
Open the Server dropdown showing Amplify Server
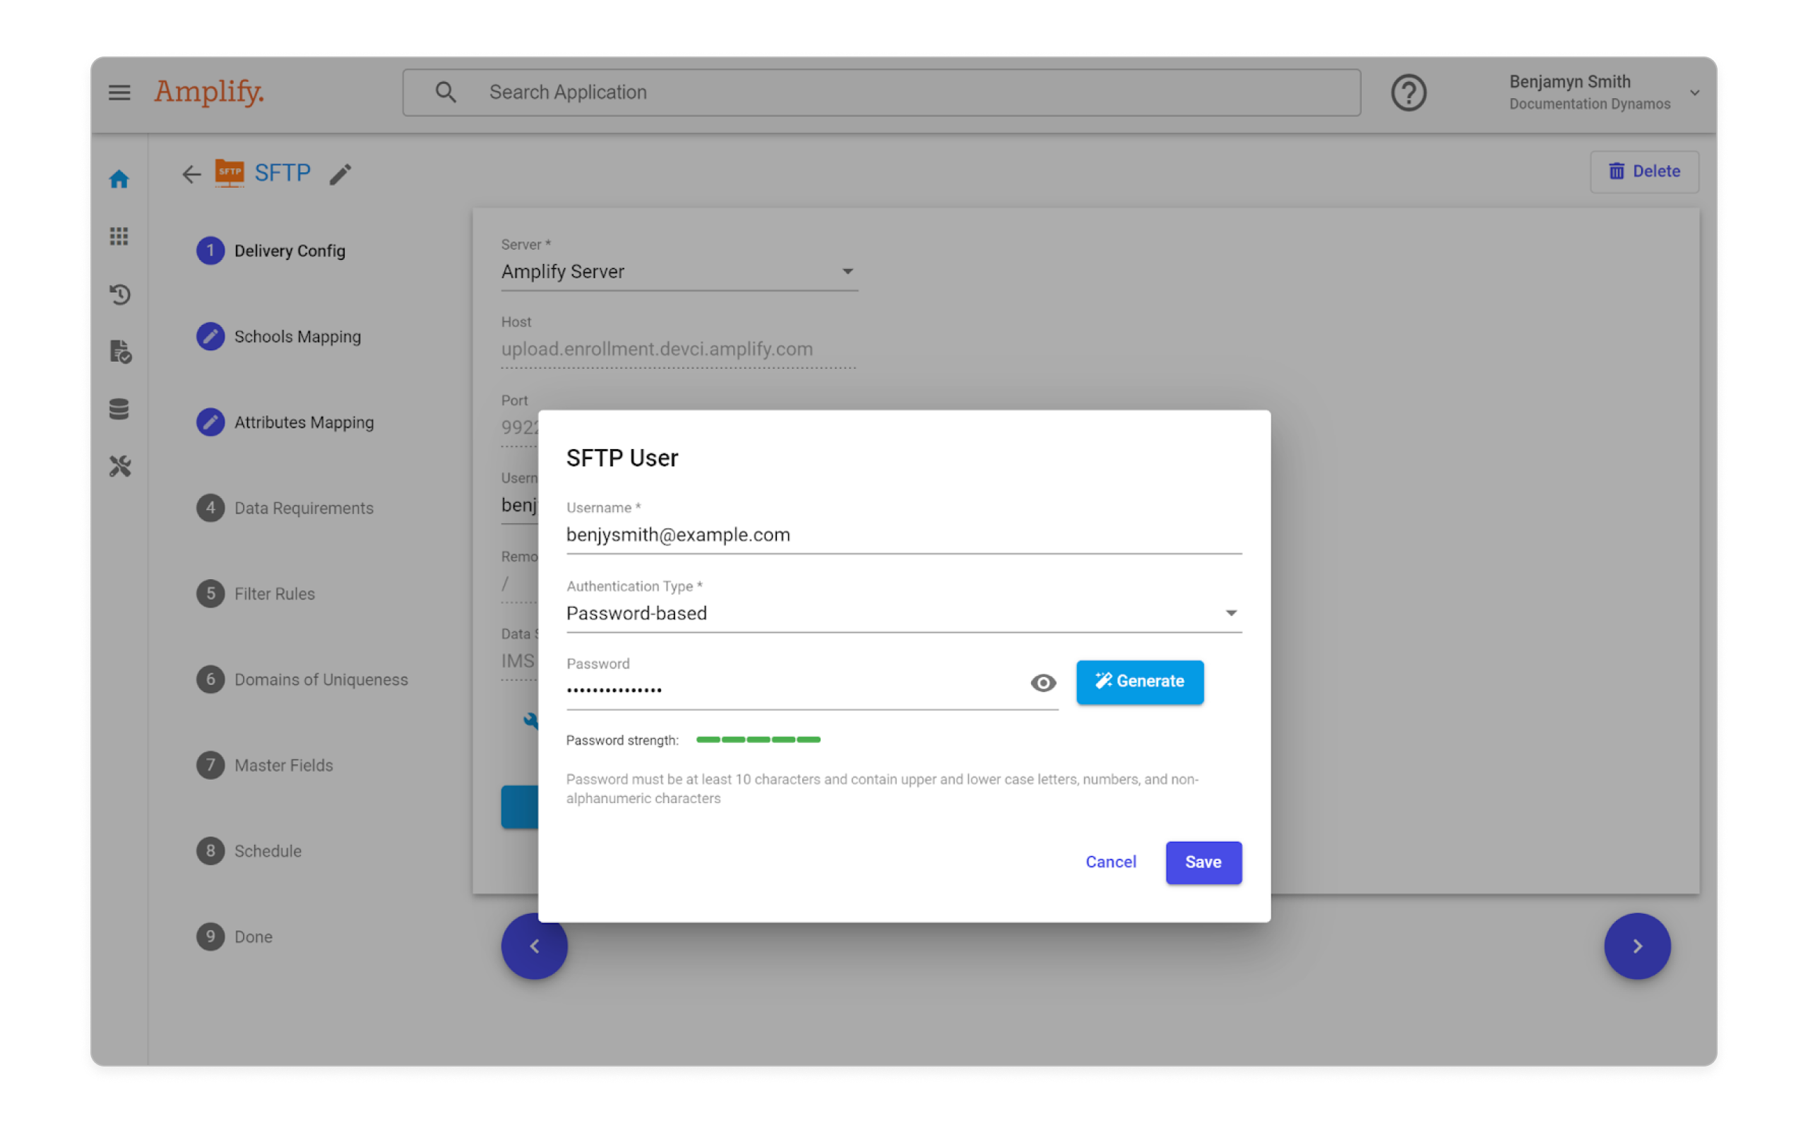pyautogui.click(x=847, y=271)
